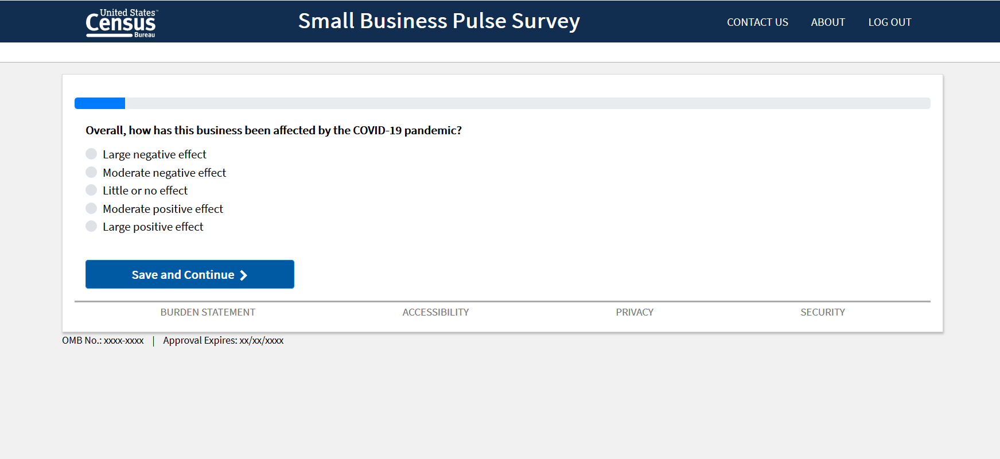Go to the About page
Image resolution: width=1000 pixels, height=459 pixels.
(x=828, y=22)
